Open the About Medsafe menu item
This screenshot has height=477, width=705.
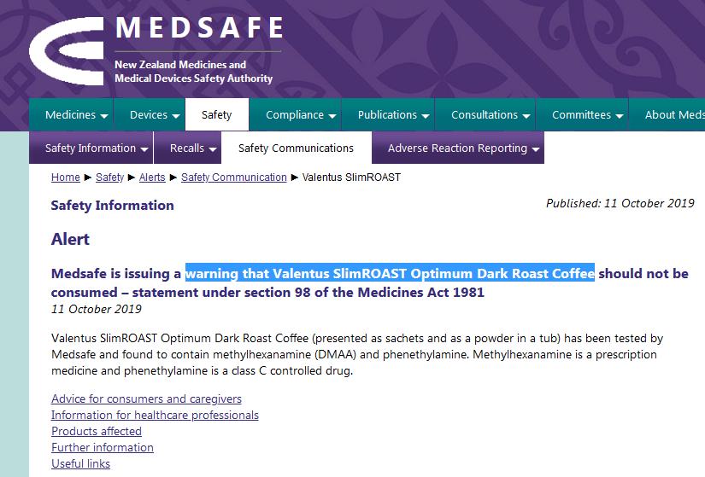tap(667, 115)
